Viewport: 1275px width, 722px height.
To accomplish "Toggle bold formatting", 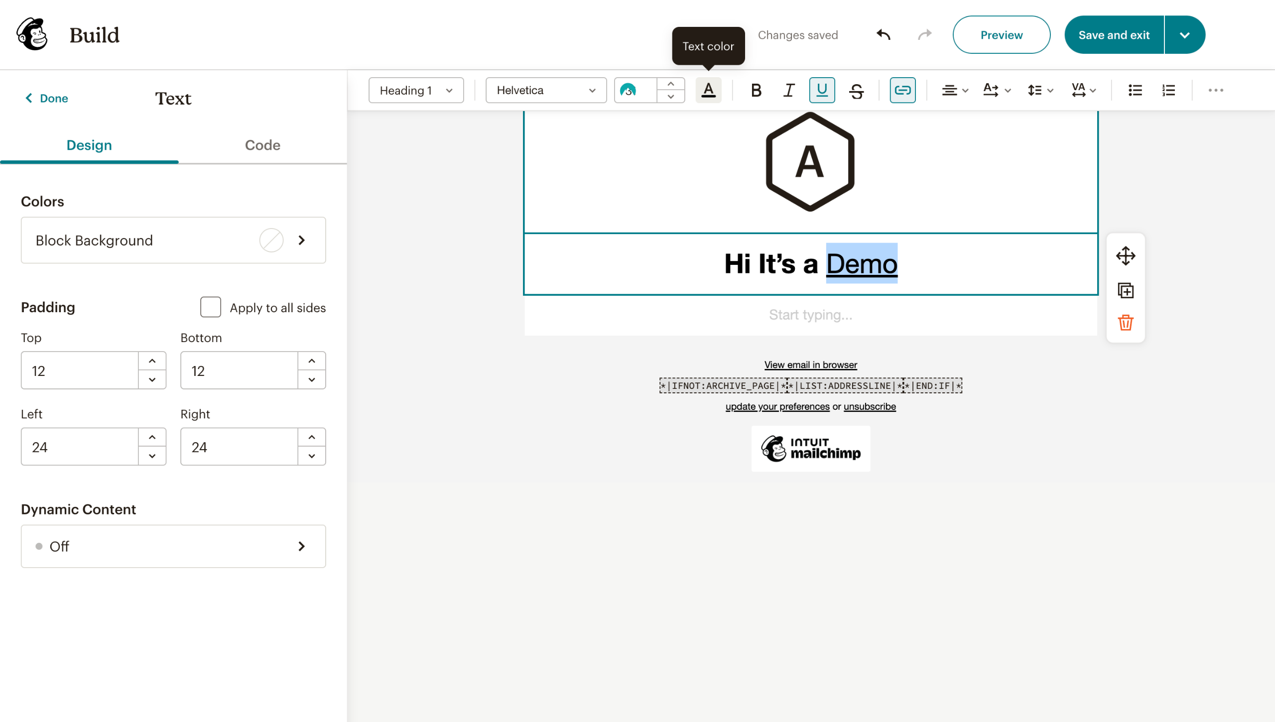I will pos(756,90).
